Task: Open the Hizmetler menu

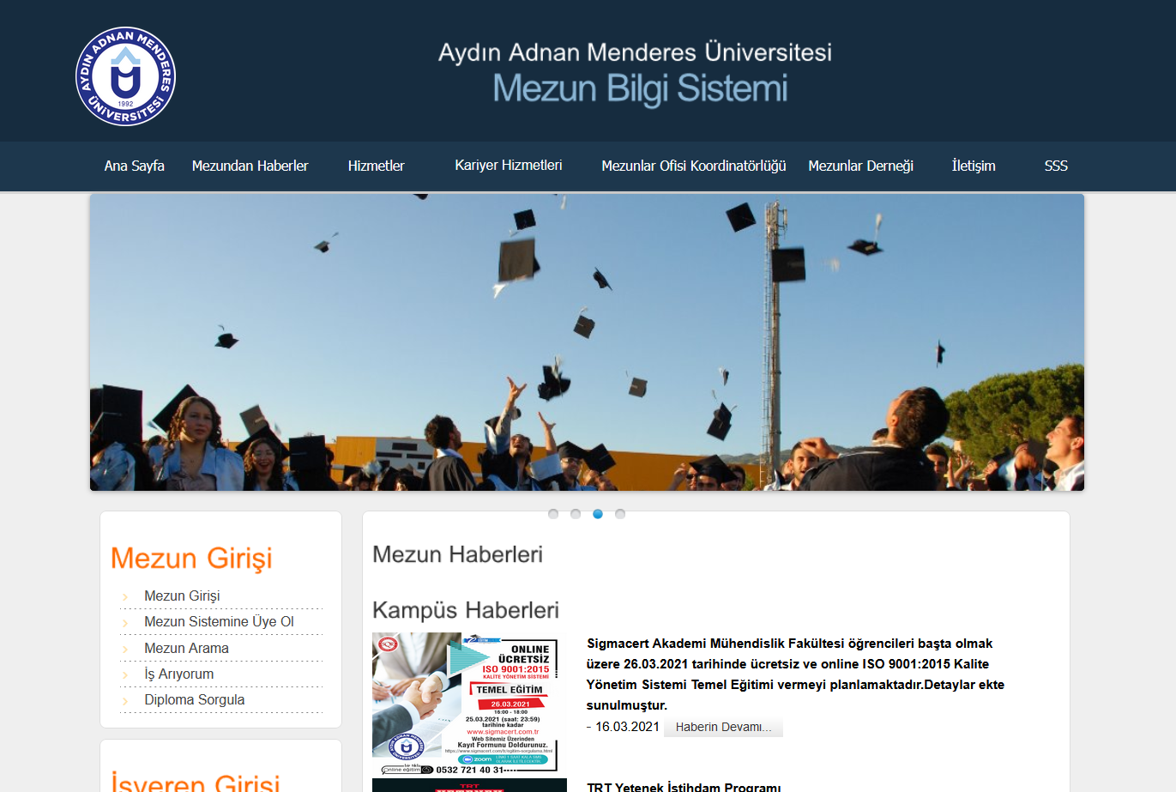Action: coord(376,166)
